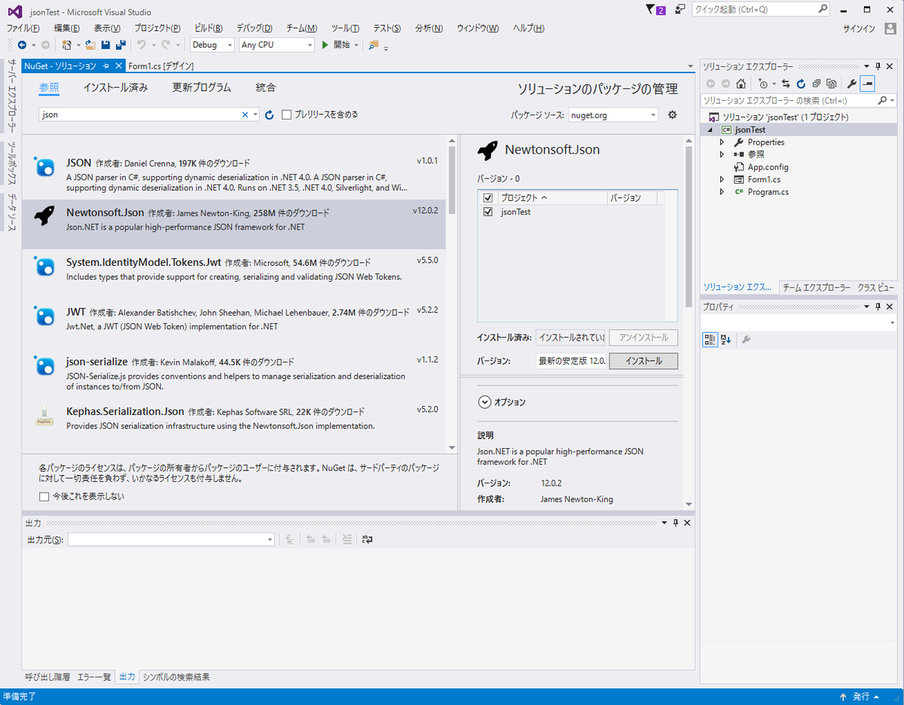Collapse the jsonTest project node
The height and width of the screenshot is (705, 904).
(x=710, y=130)
